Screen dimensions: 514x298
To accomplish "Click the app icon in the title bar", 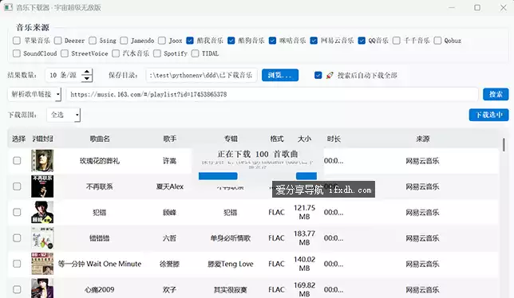I will click(x=8, y=7).
